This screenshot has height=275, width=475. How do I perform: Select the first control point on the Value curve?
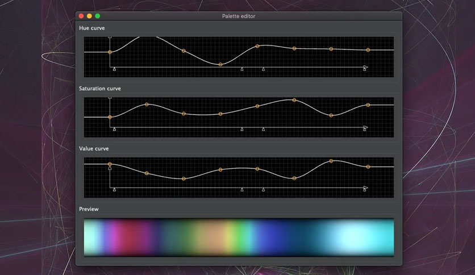coord(110,164)
